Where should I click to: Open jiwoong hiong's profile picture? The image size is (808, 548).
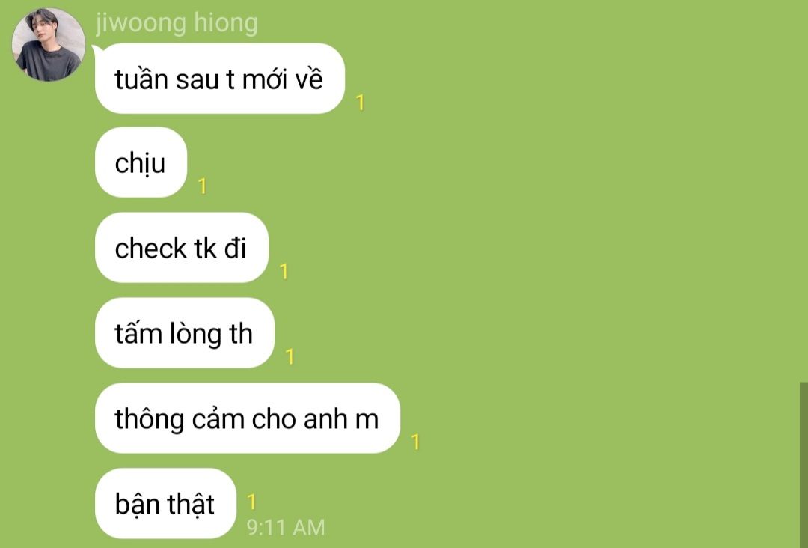click(49, 45)
